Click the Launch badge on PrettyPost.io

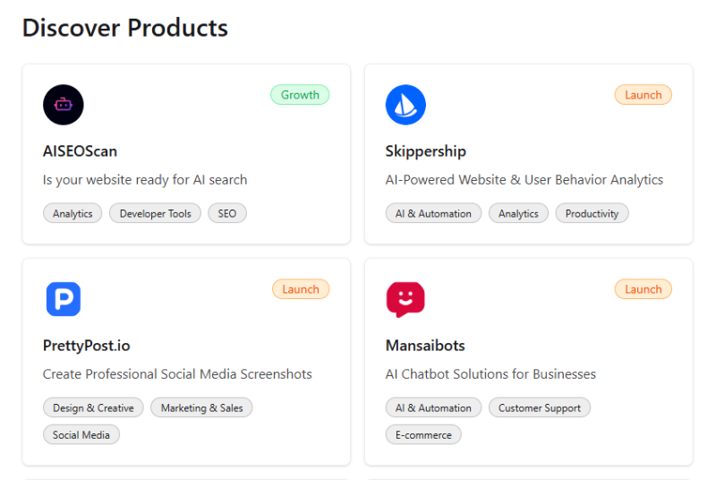[301, 289]
